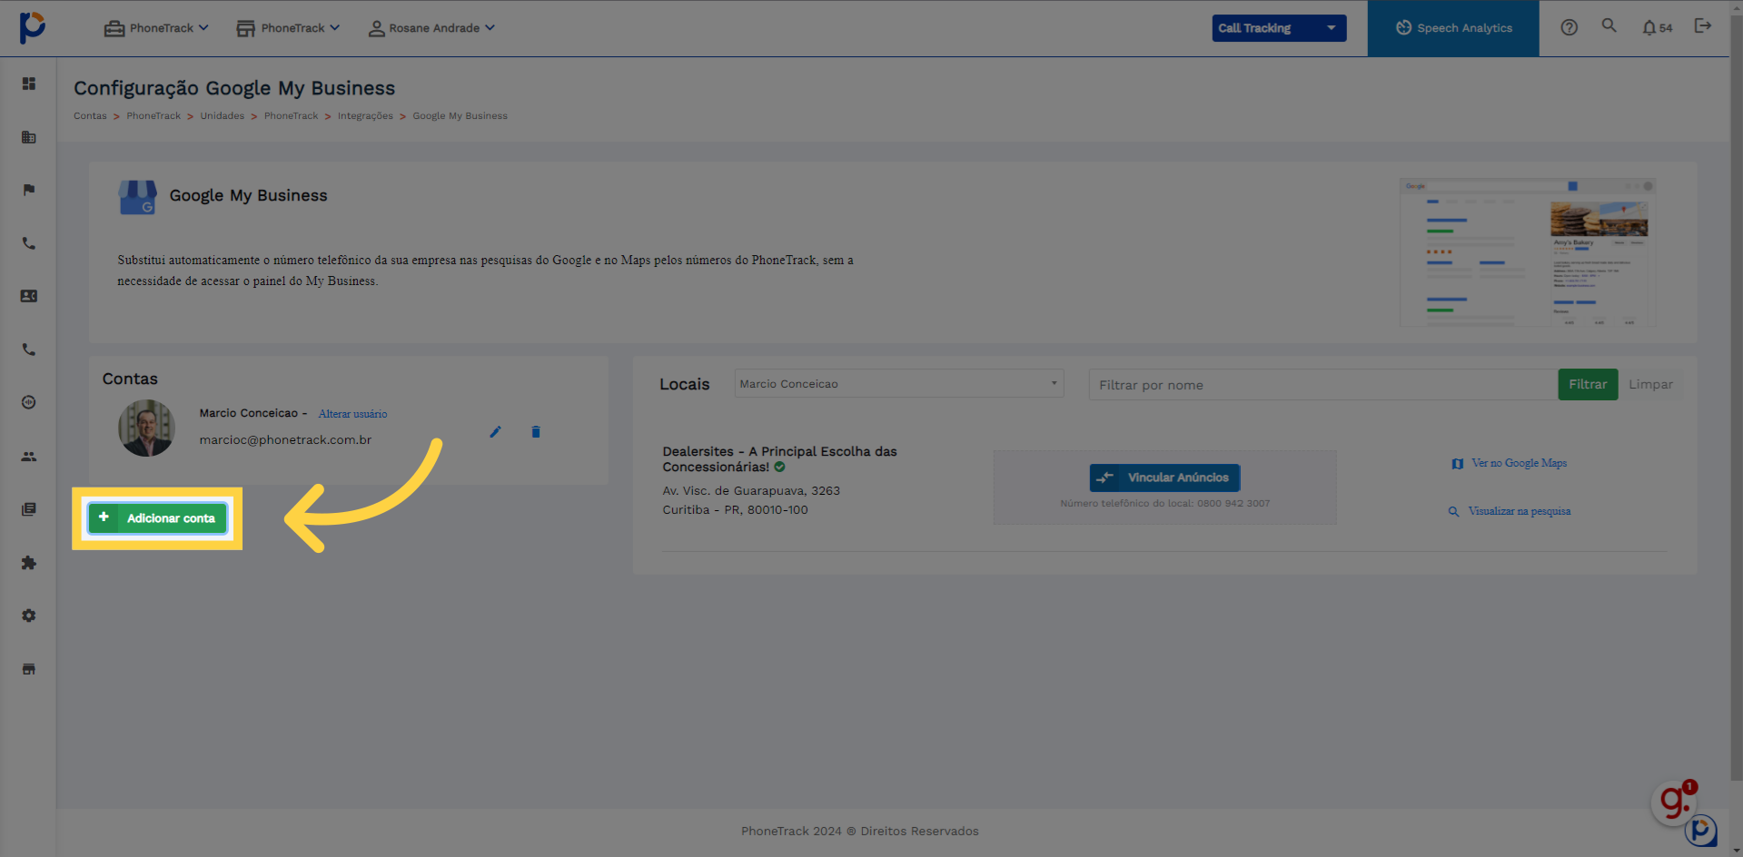This screenshot has height=857, width=1743.
Task: Open the settings gear sidebar icon
Action: (x=29, y=616)
